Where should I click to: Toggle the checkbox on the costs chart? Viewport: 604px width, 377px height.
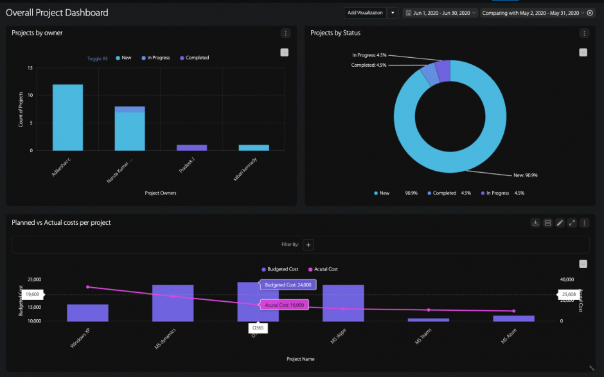click(x=583, y=263)
